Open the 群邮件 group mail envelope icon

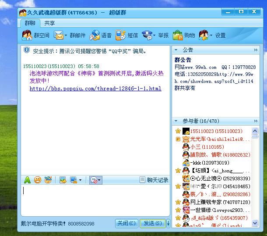tap(59, 35)
